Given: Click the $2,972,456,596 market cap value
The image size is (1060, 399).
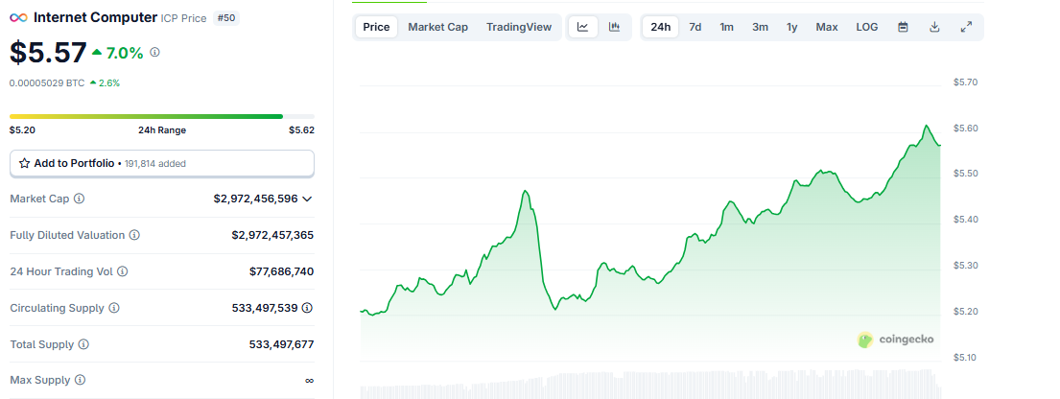Looking at the screenshot, I should (x=255, y=199).
